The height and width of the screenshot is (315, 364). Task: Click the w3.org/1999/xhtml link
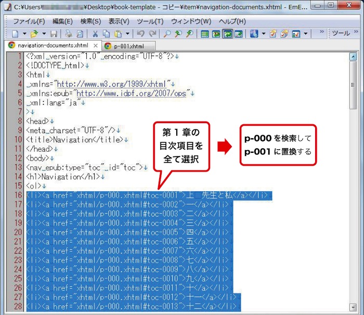tap(112, 84)
